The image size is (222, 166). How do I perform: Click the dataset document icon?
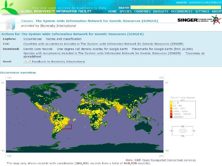(10, 24)
